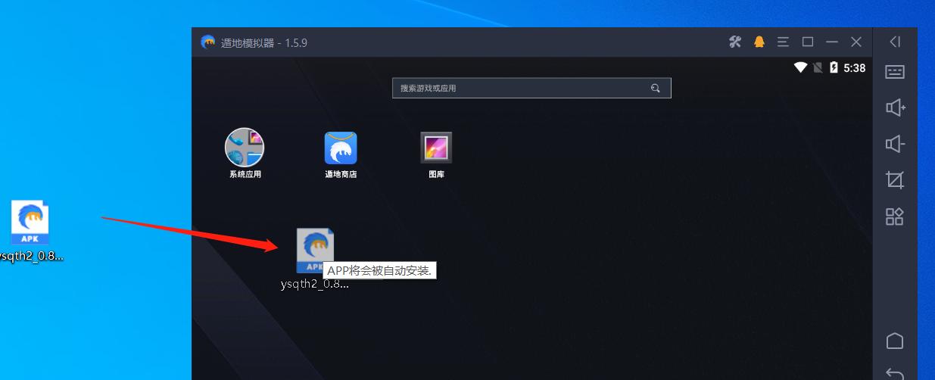The image size is (935, 380).
Task: Click the 图库 label text
Action: coord(436,174)
